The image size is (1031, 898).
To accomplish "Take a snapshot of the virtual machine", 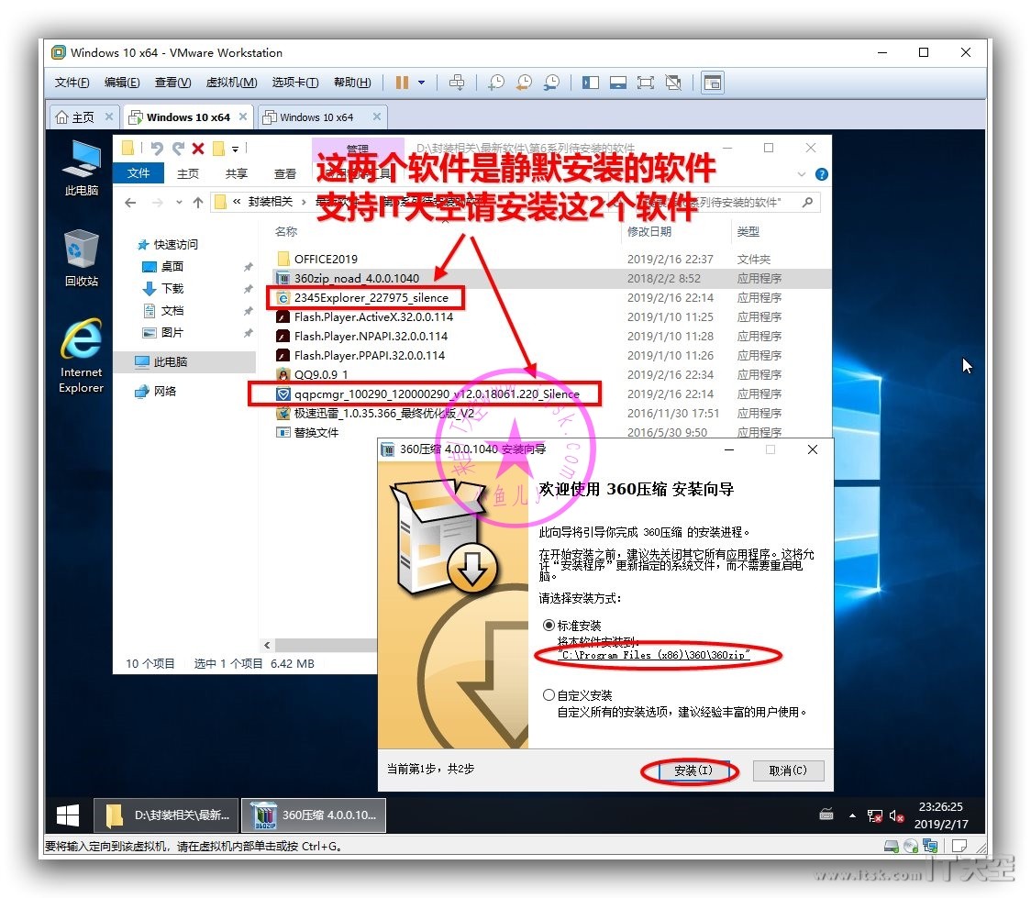I will tap(496, 83).
